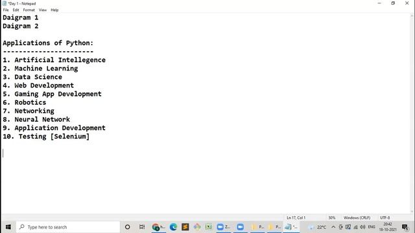Open weather widget showing 22°C
Screen dimensions: 415x233
click(x=317, y=227)
